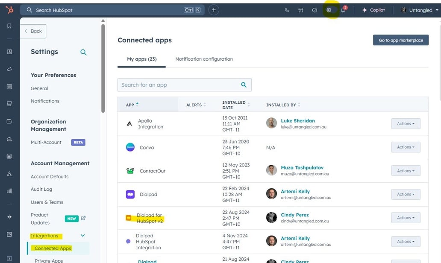This screenshot has width=441, height=263.
Task: Open Notifications in settings menu
Action: point(45,101)
